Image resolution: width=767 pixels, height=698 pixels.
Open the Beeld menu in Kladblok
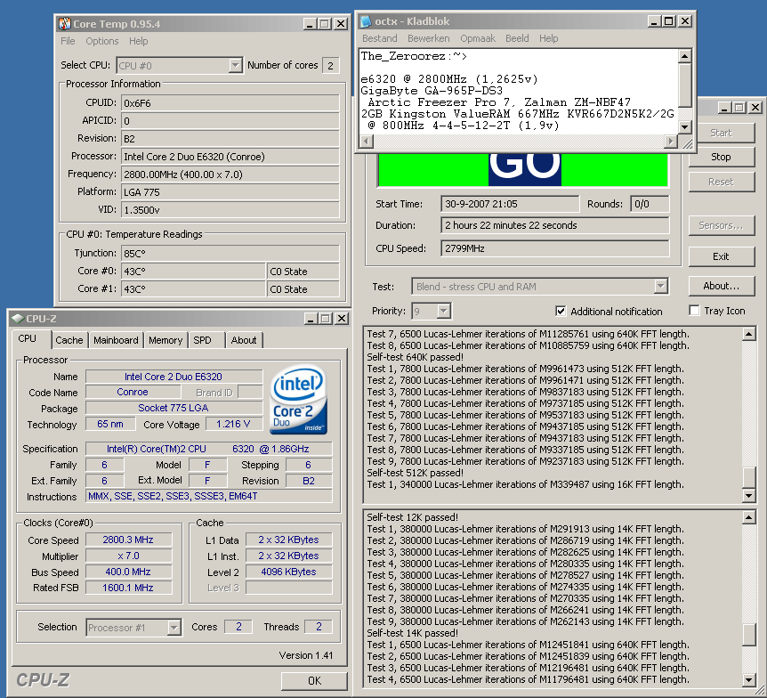click(x=517, y=38)
